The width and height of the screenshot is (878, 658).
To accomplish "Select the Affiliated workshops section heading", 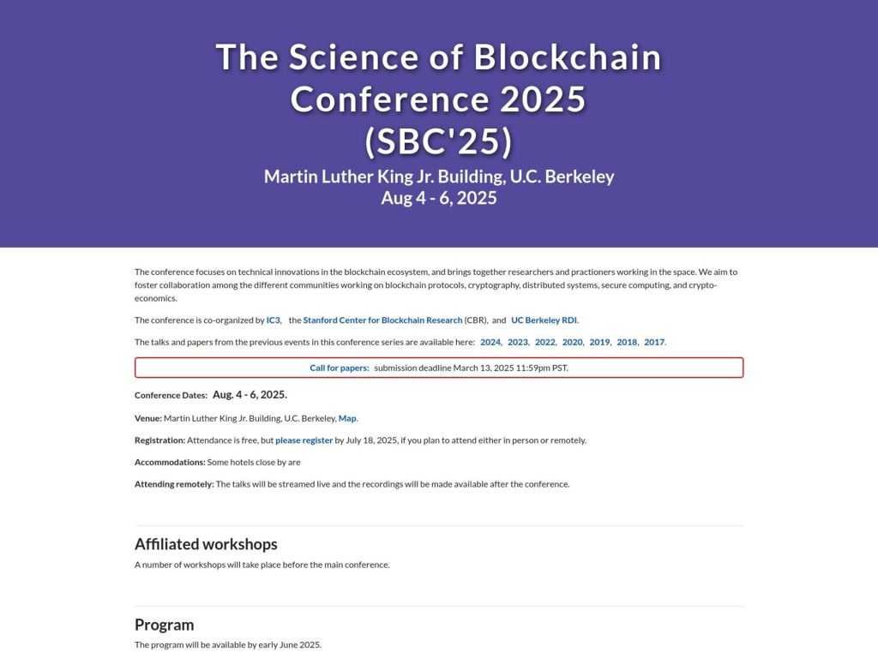I will coord(206,543).
